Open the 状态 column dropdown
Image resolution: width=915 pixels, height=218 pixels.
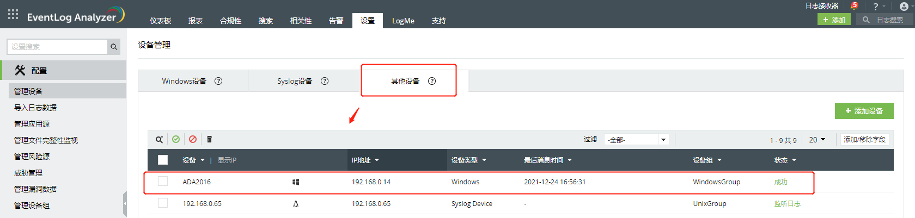click(794, 160)
